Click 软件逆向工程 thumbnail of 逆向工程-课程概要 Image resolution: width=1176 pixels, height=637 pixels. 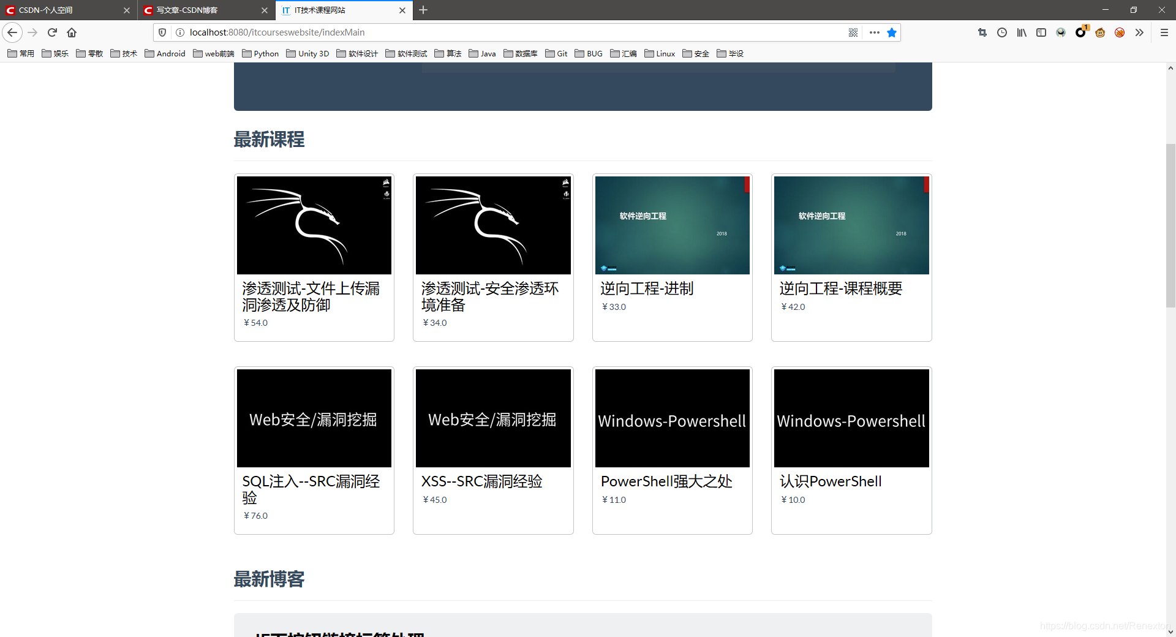click(851, 225)
